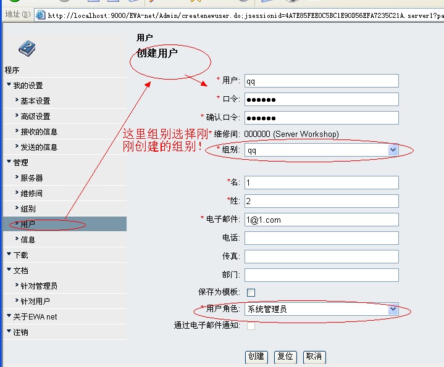Image resolution: width=444 pixels, height=367 pixels.
Task: Select 服务器 in the sidebar
Action: point(31,178)
